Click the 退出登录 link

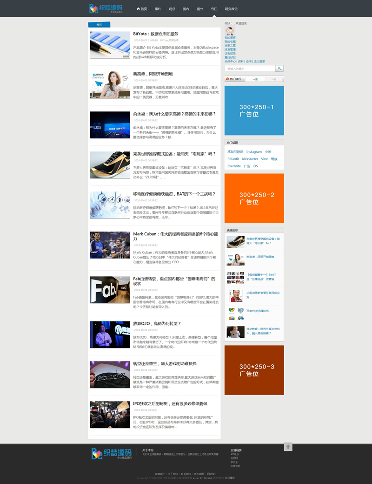click(x=259, y=61)
